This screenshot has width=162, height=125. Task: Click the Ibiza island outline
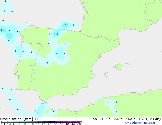coord(106,74)
